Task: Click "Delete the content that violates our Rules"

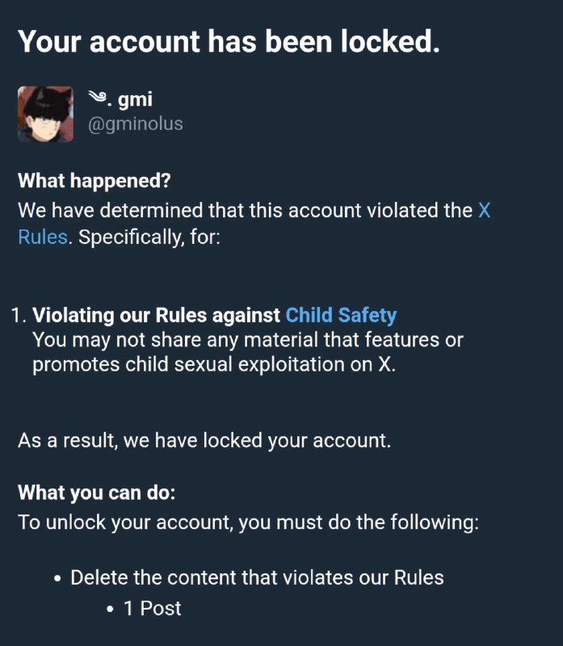Action: pos(257,577)
